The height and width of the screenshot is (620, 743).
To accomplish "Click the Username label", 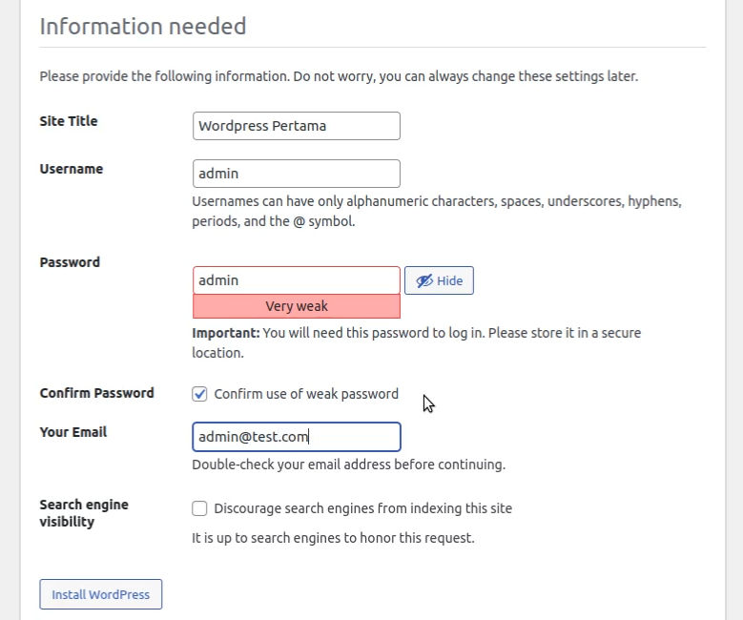I will click(72, 169).
